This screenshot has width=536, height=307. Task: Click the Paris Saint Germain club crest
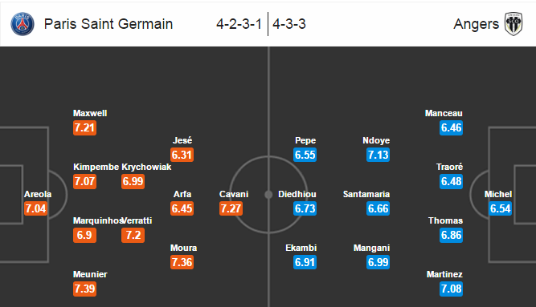click(23, 24)
